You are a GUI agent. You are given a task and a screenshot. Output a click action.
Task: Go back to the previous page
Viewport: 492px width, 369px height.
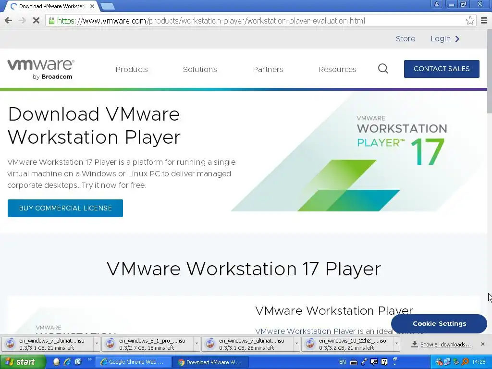pos(9,21)
